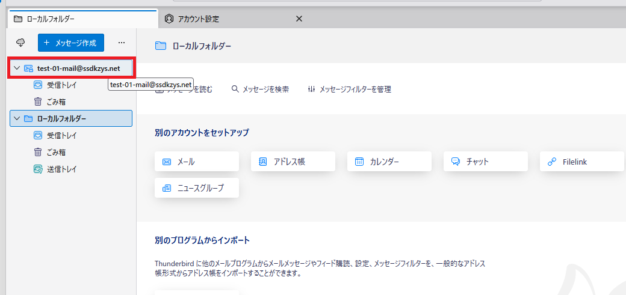Open チャット chat account setup
This screenshot has height=295, width=626.
485,162
